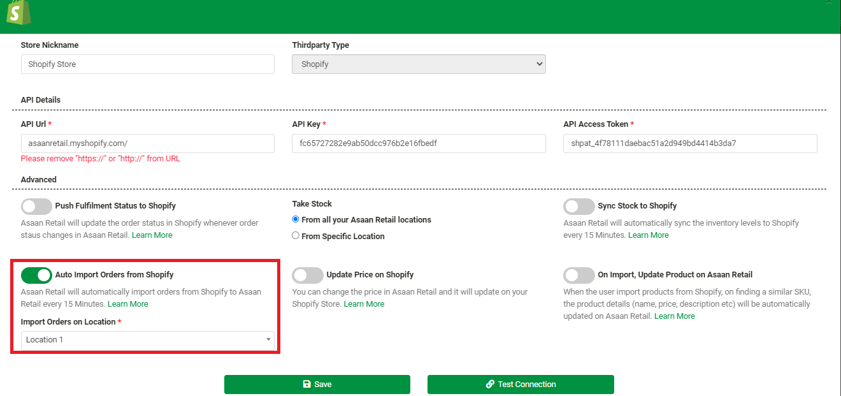
Task: Click the Store Nickname field
Action: click(148, 64)
